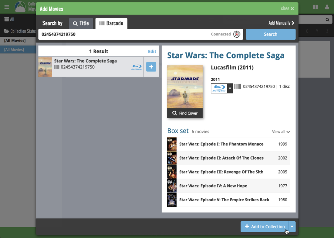Click the year 1980 next to Empire Strikes Back
Screen dimensions: 334x238
[283, 200]
